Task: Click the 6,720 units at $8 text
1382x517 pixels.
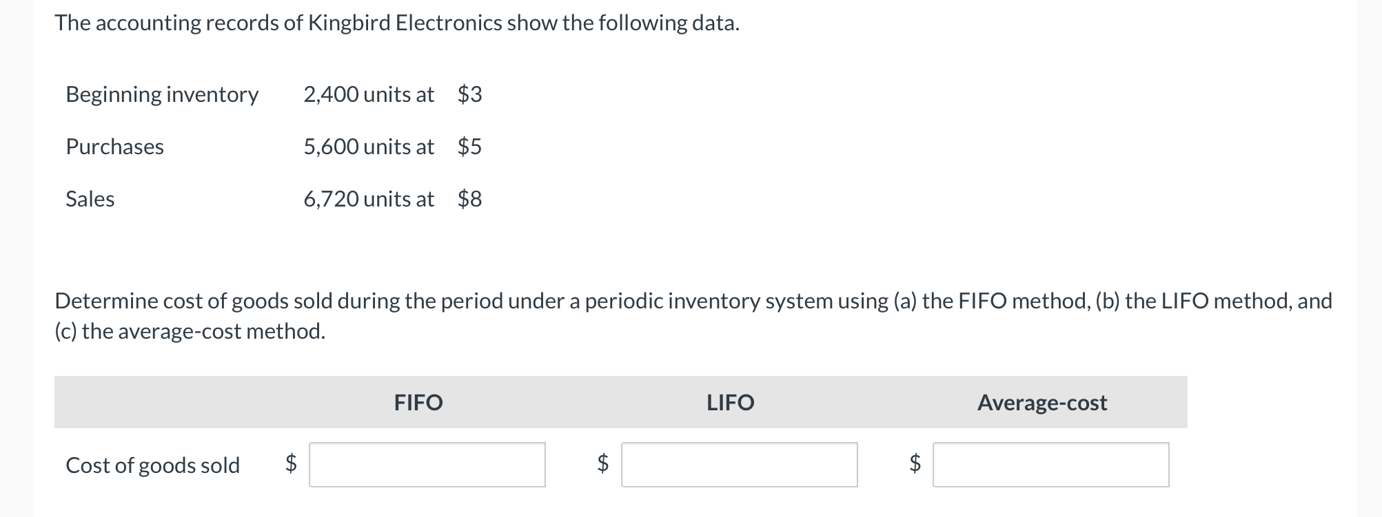Action: (393, 200)
